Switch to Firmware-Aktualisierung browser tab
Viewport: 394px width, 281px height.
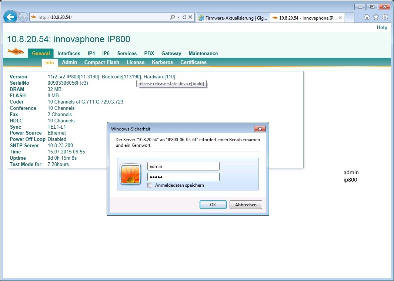(233, 18)
